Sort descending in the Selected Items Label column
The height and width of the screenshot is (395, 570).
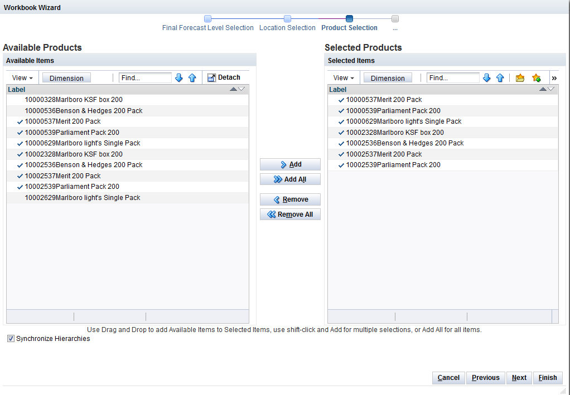pyautogui.click(x=550, y=89)
